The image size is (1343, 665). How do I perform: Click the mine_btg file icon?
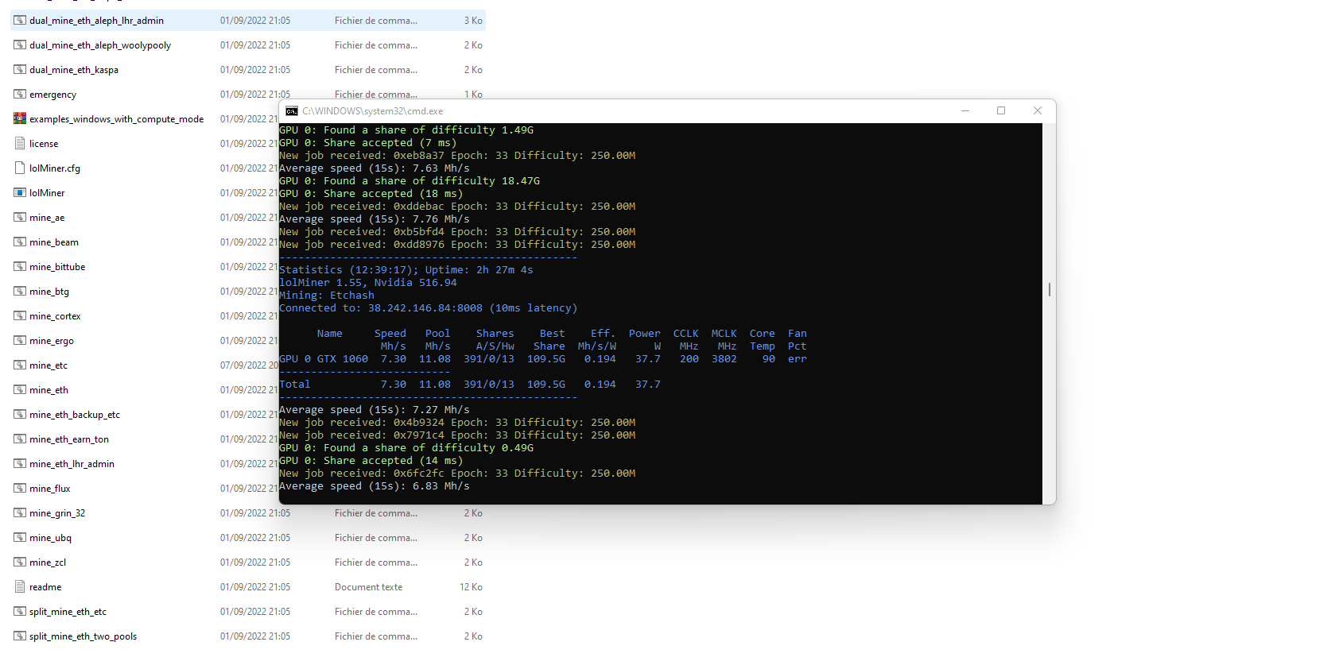(20, 292)
